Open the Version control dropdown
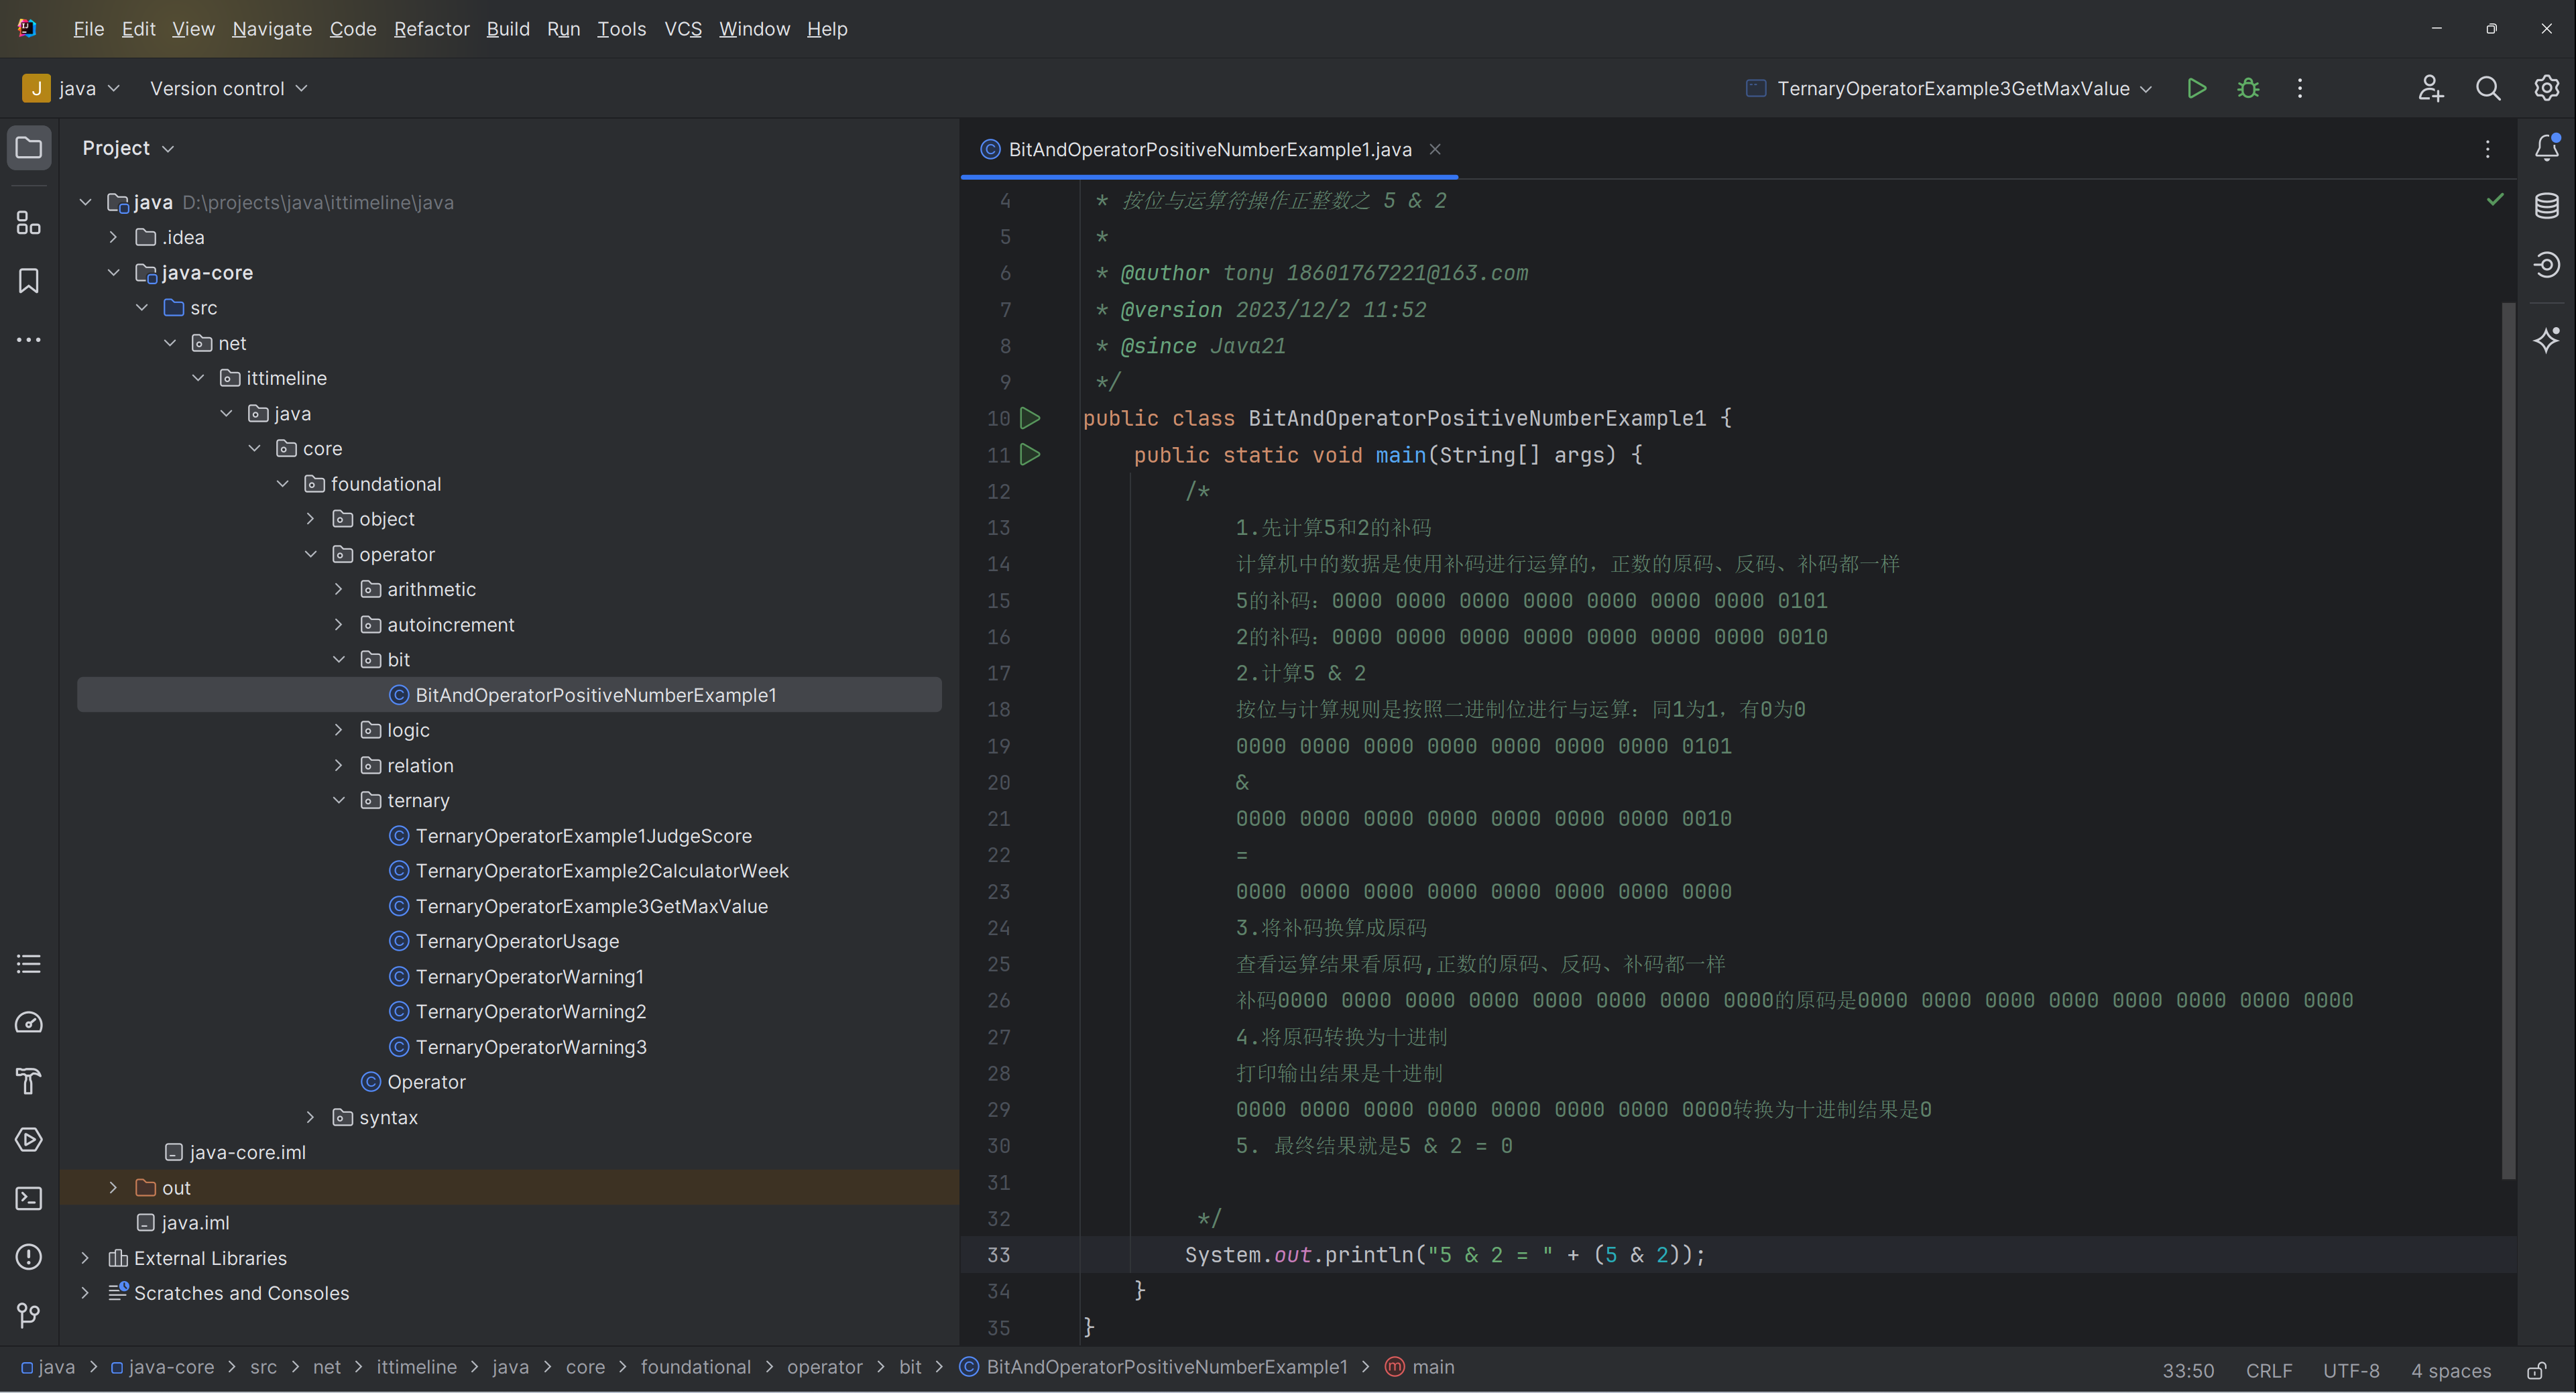 [x=229, y=88]
